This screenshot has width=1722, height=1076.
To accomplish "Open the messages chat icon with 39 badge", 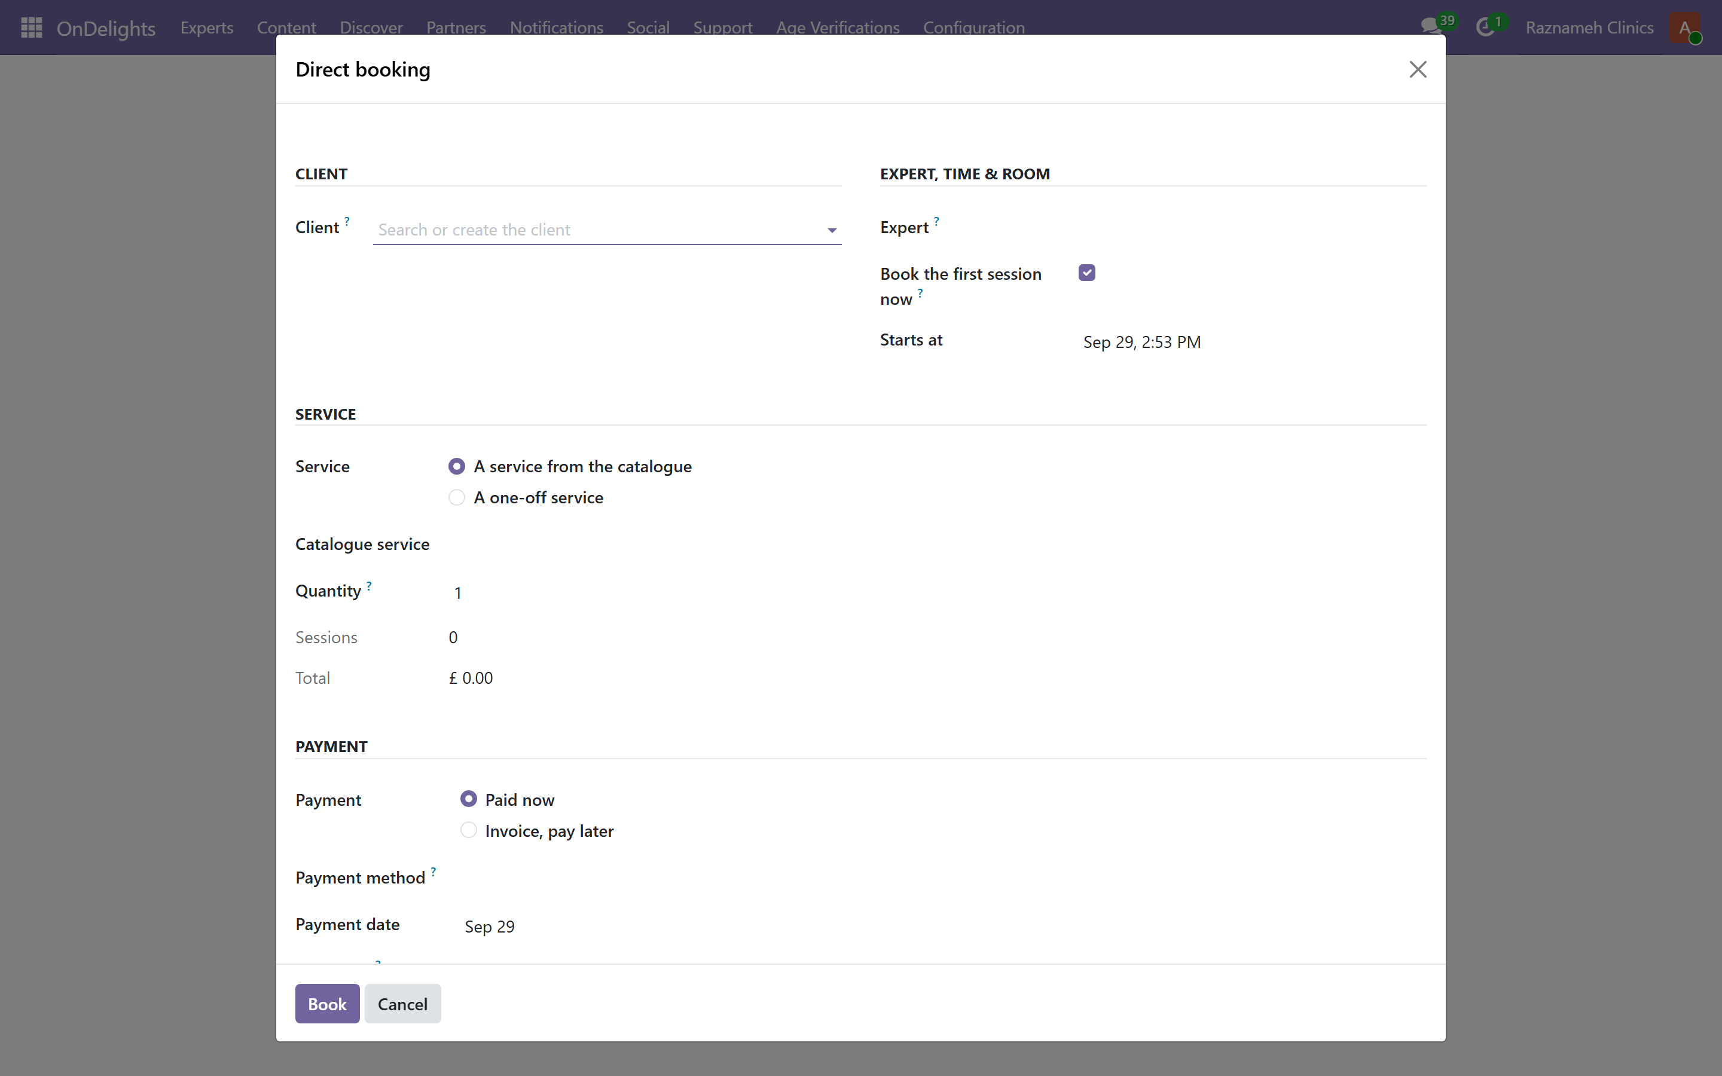I will 1437,26.
